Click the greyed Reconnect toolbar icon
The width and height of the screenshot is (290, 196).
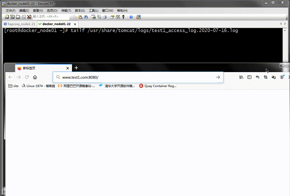[23, 17]
